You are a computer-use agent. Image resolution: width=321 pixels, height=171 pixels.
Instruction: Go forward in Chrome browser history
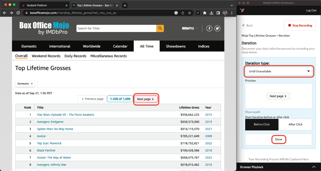(x=11, y=13)
